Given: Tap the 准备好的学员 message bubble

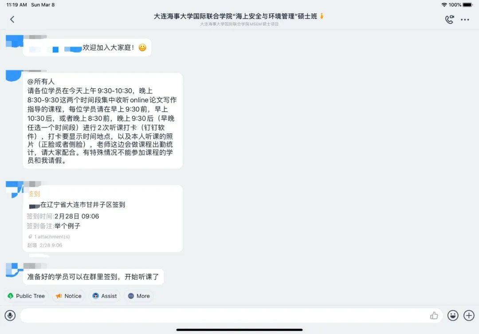Looking at the screenshot, I should [x=94, y=276].
